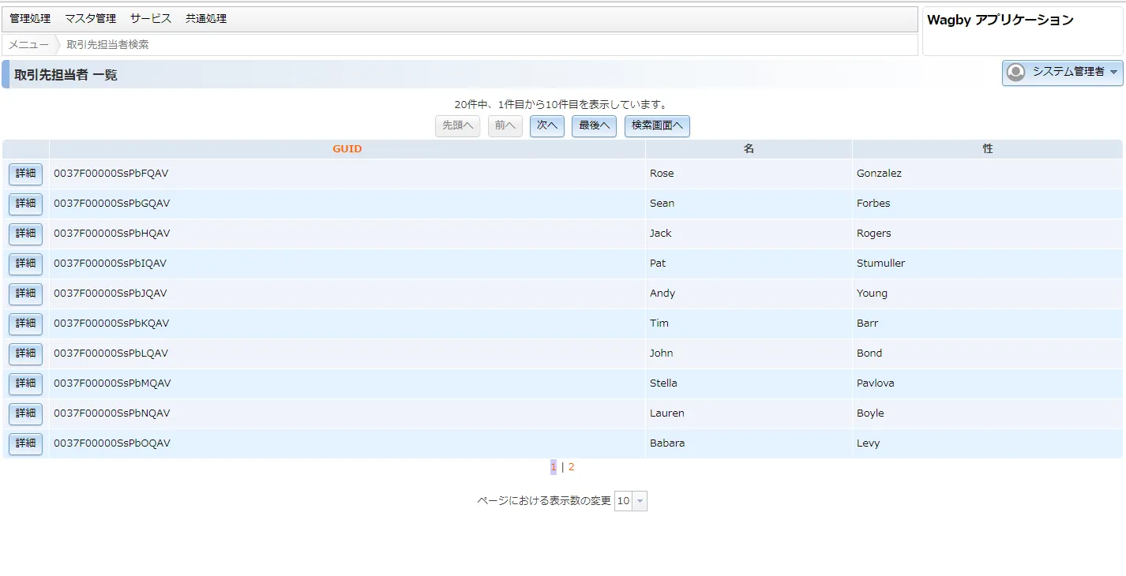Open the システム管理者 dropdown menu
Image resolution: width=1126 pixels, height=576 pixels.
(x=1113, y=72)
